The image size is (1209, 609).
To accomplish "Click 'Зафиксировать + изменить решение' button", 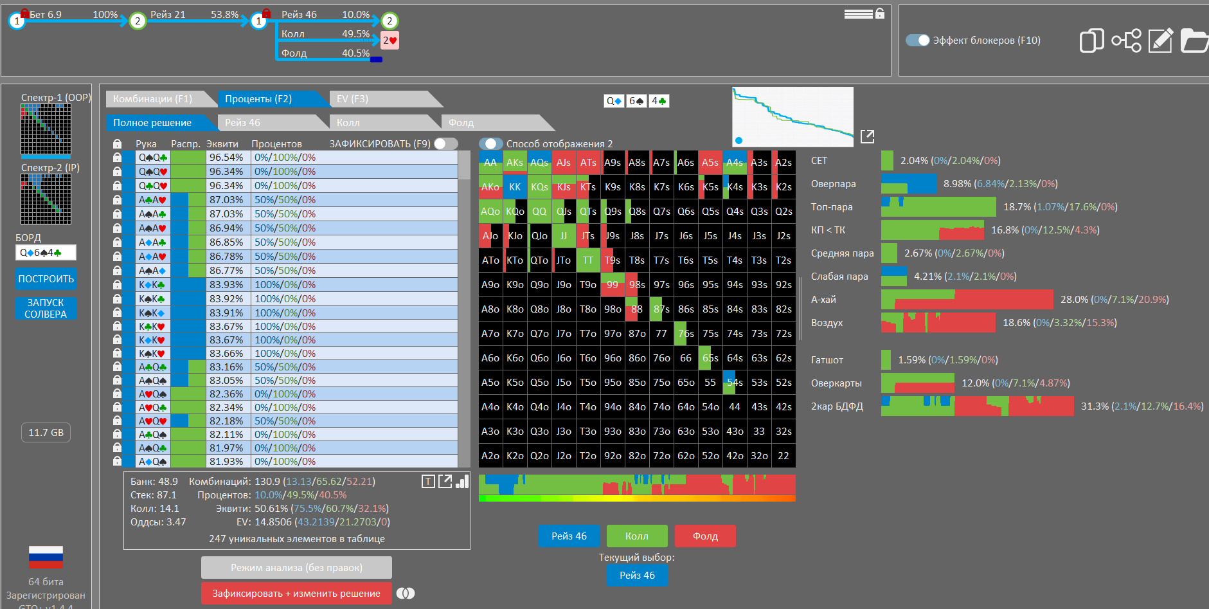I will 296,594.
